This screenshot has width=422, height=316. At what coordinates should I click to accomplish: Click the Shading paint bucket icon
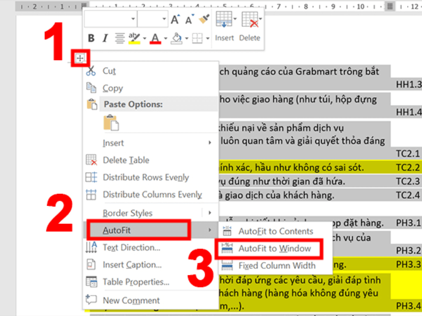coord(177,37)
